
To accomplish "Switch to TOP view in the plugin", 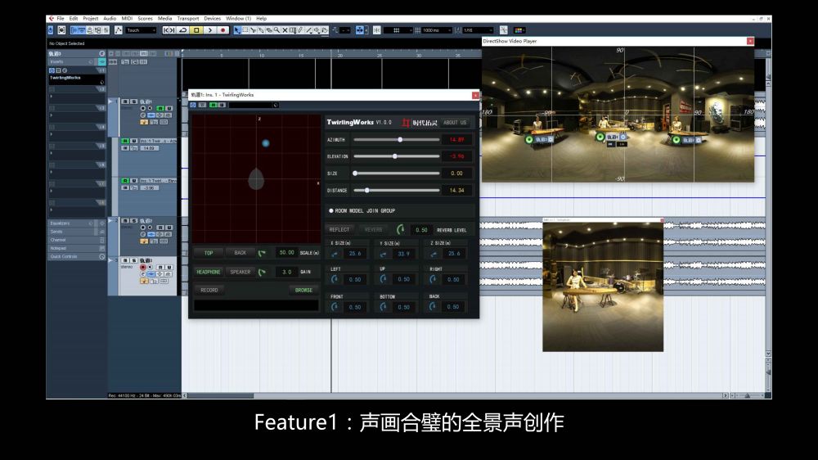I will point(208,253).
